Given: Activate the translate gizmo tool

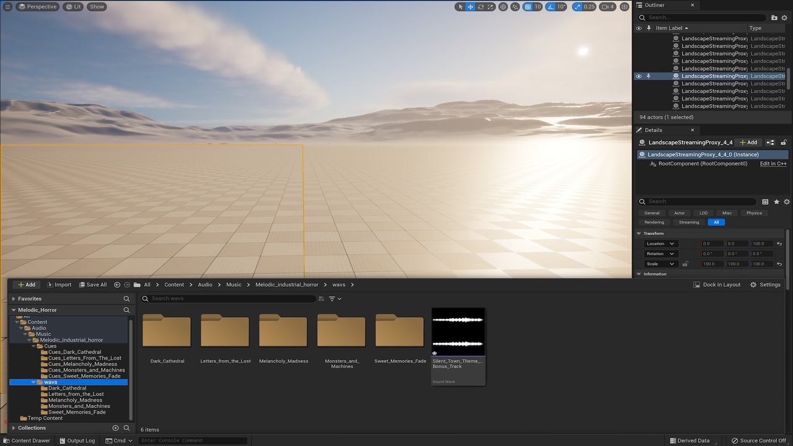Looking at the screenshot, I should point(470,7).
